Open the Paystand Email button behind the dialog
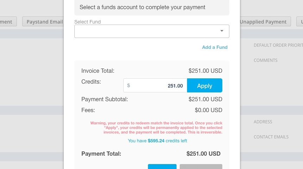The image size is (303, 169). tap(43, 21)
